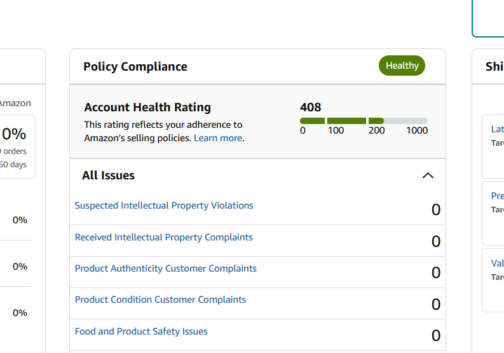The width and height of the screenshot is (504, 353).
Task: Click the Product Condition Customer Complaints count
Action: pyautogui.click(x=435, y=305)
